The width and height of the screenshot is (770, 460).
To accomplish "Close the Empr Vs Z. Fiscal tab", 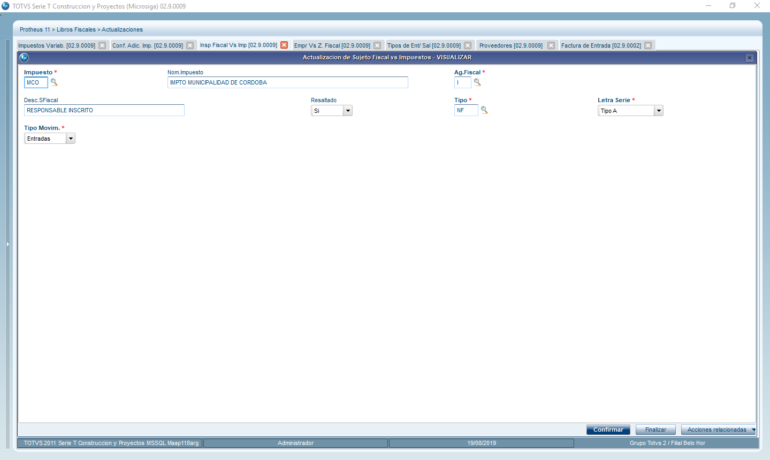I will point(377,45).
